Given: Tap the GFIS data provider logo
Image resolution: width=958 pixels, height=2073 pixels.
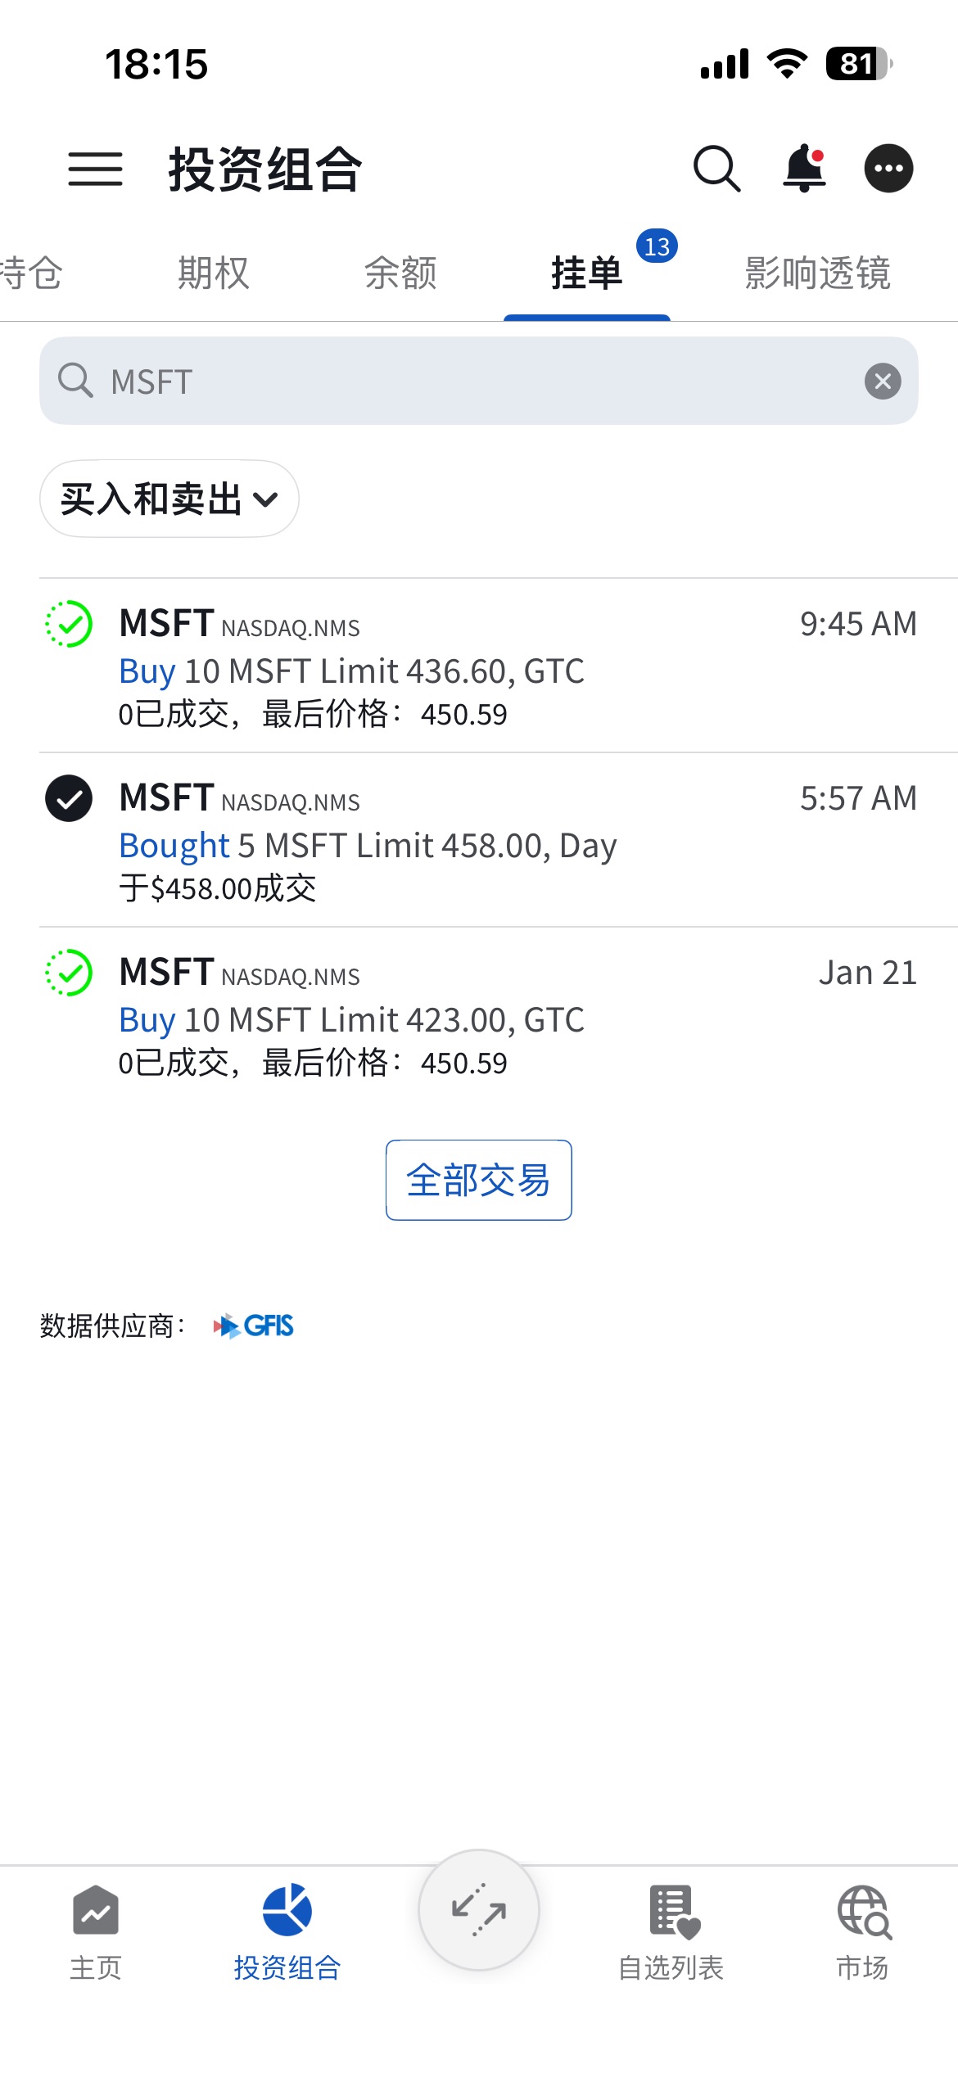Looking at the screenshot, I should (x=254, y=1326).
